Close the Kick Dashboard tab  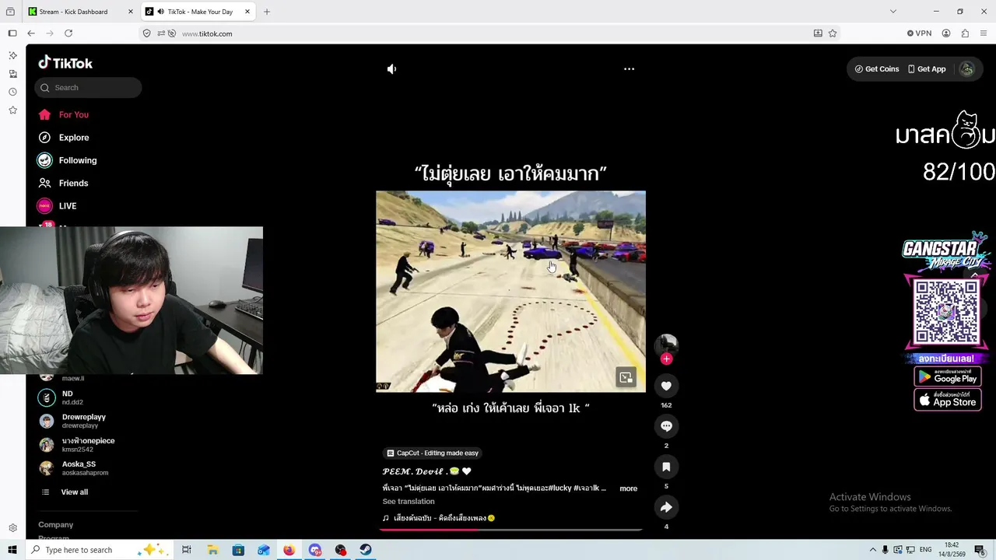[131, 12]
